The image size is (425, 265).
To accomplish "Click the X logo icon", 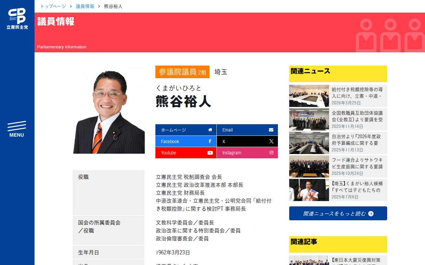I will (x=271, y=141).
